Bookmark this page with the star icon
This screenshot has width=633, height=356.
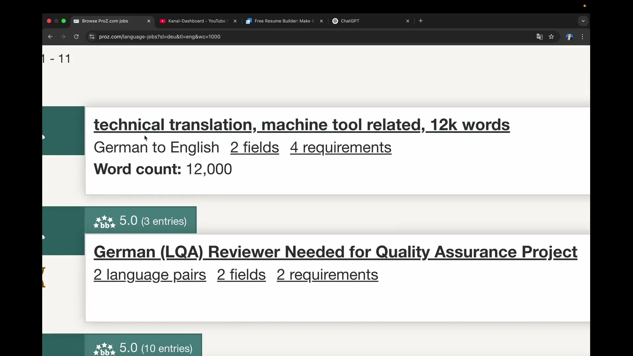pyautogui.click(x=551, y=37)
